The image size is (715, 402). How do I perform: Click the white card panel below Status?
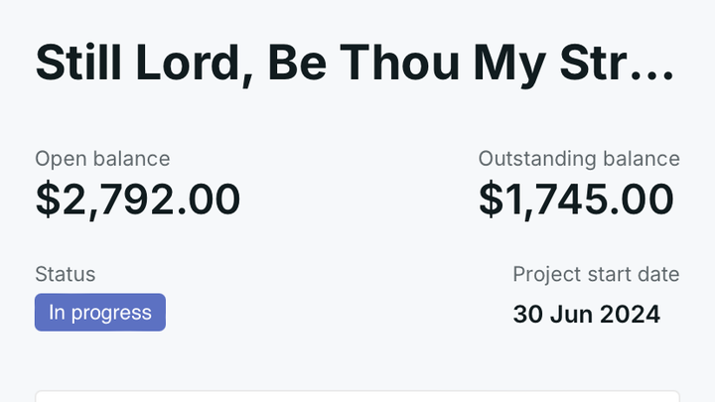[x=357, y=396]
